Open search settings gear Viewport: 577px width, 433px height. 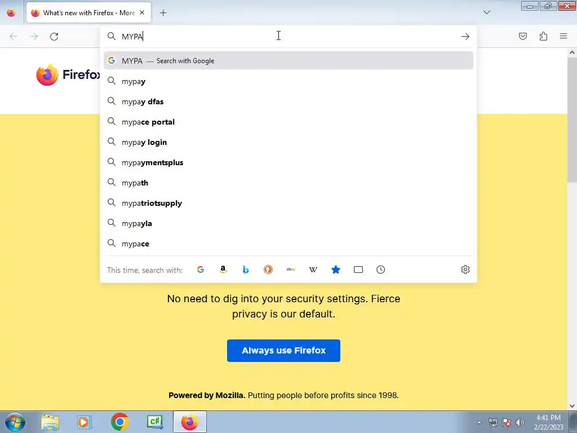tap(465, 269)
